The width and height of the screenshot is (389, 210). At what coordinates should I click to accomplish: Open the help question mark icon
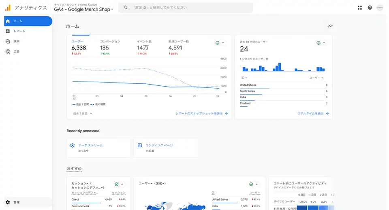tap(370, 8)
